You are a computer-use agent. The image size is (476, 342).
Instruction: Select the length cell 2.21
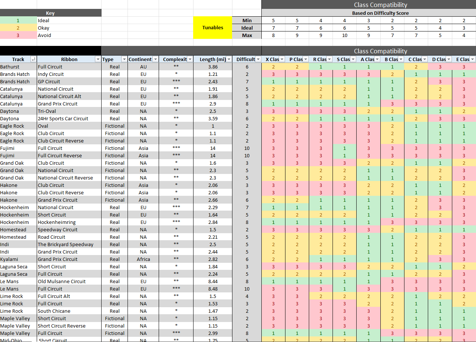213,237
